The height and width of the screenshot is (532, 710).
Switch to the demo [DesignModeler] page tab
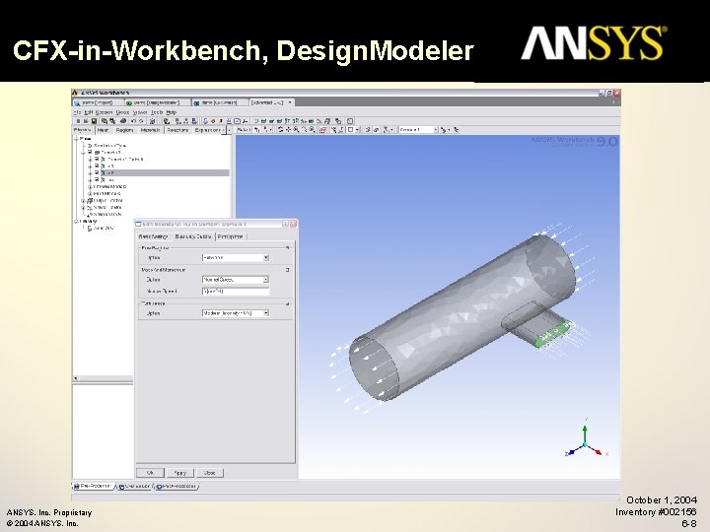[157, 102]
